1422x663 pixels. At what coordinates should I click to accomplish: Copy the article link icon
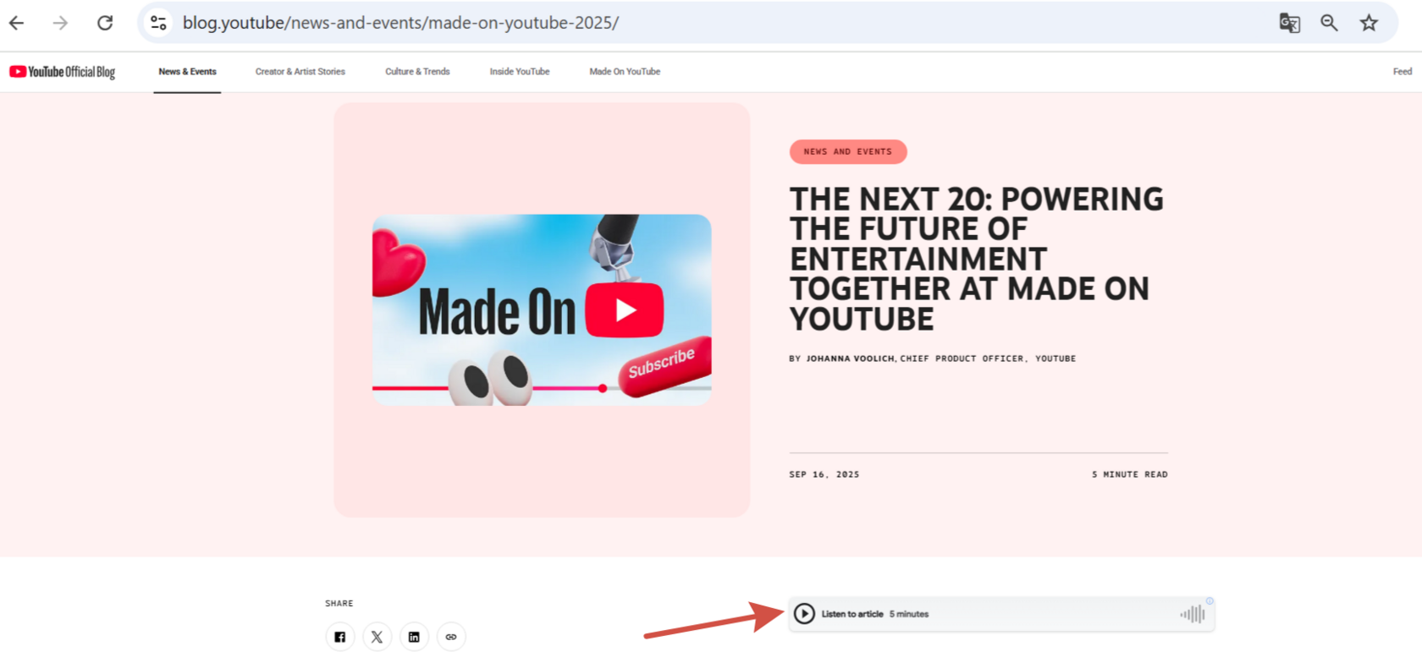[x=451, y=637]
